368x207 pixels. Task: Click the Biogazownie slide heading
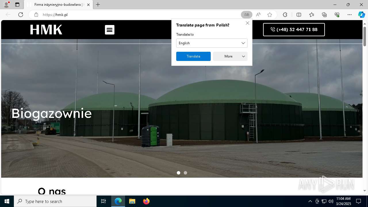click(52, 114)
